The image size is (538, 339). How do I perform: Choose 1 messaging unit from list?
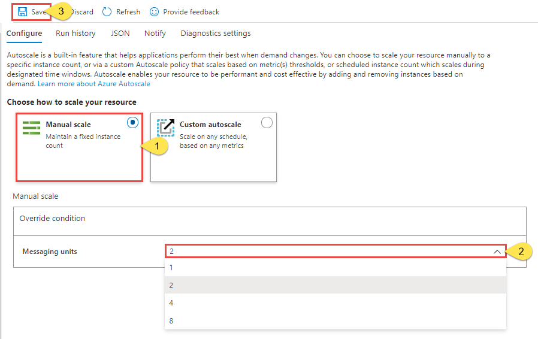point(336,268)
